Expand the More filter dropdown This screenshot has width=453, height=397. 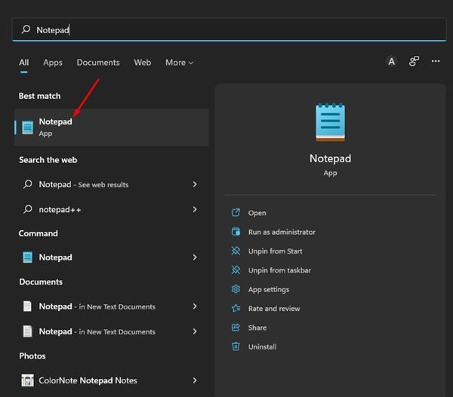[x=179, y=63]
